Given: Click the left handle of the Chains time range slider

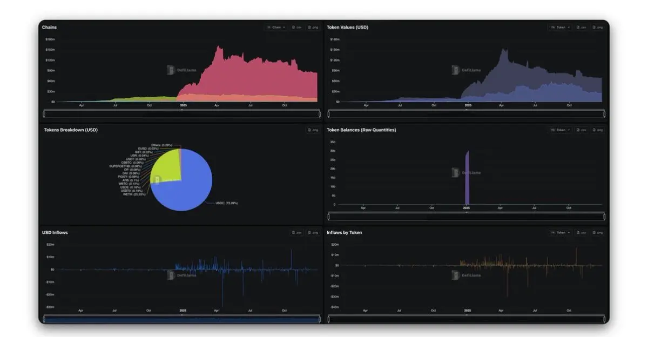Looking at the screenshot, I should click(44, 114).
